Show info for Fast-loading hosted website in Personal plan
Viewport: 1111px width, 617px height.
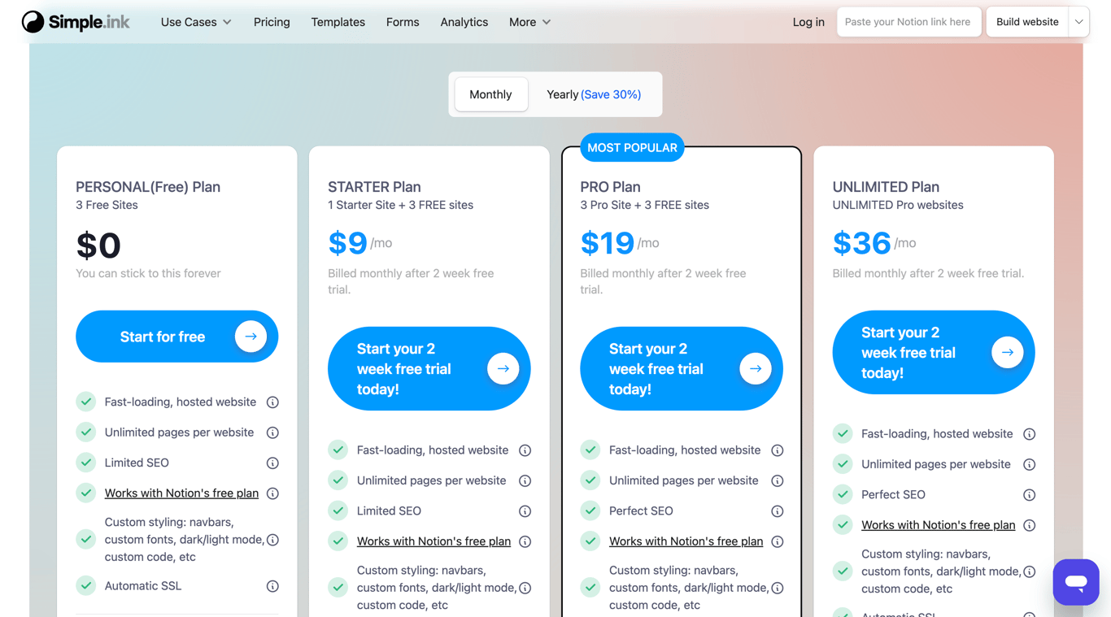[x=273, y=402]
